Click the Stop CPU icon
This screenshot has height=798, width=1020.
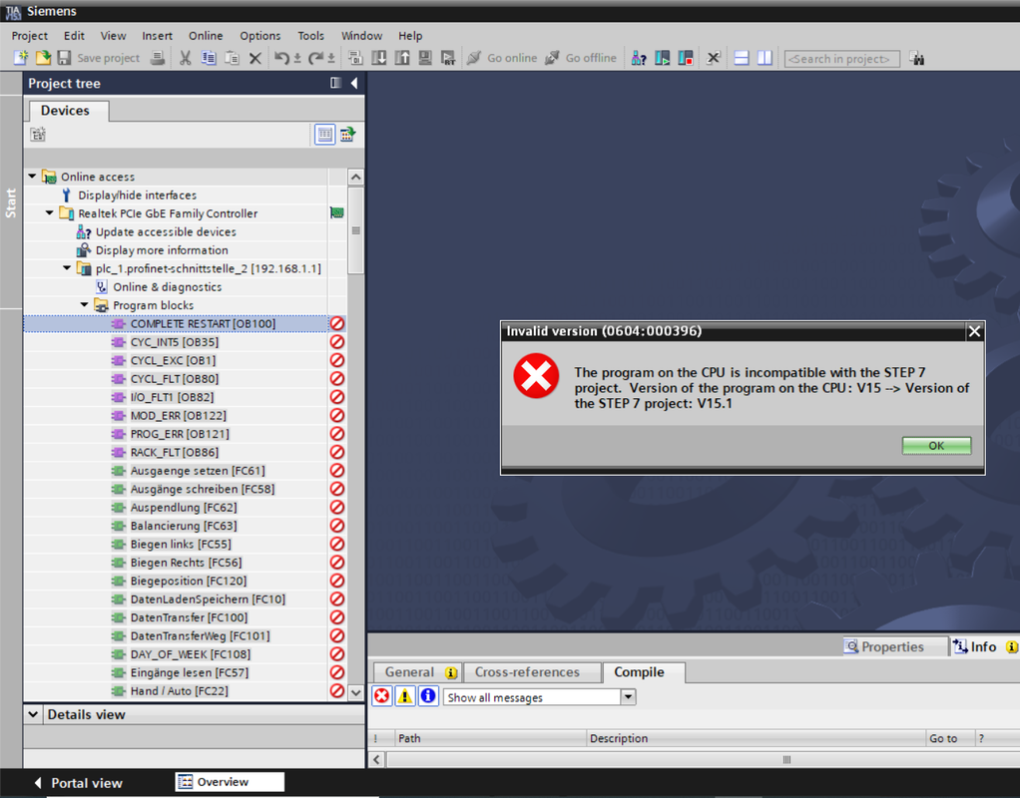click(686, 58)
